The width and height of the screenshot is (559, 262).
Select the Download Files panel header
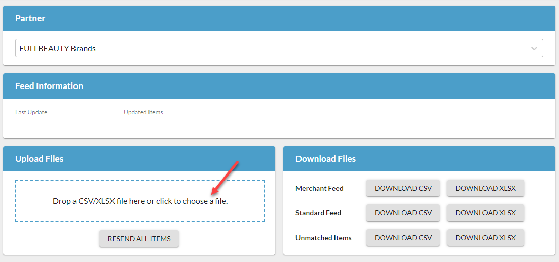(x=325, y=159)
